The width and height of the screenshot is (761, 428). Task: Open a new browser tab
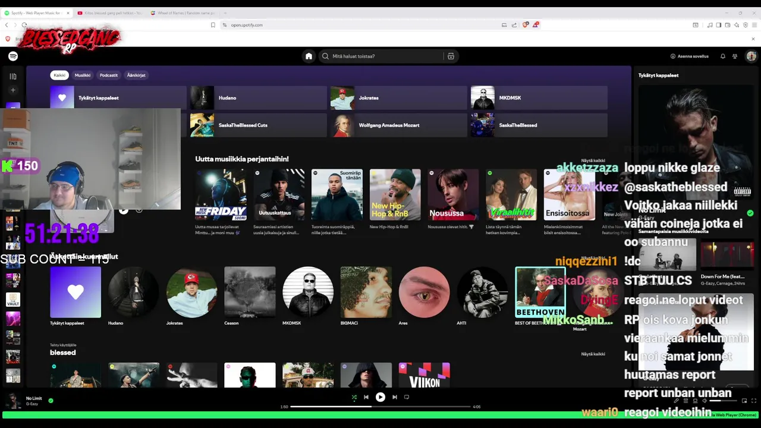[225, 13]
